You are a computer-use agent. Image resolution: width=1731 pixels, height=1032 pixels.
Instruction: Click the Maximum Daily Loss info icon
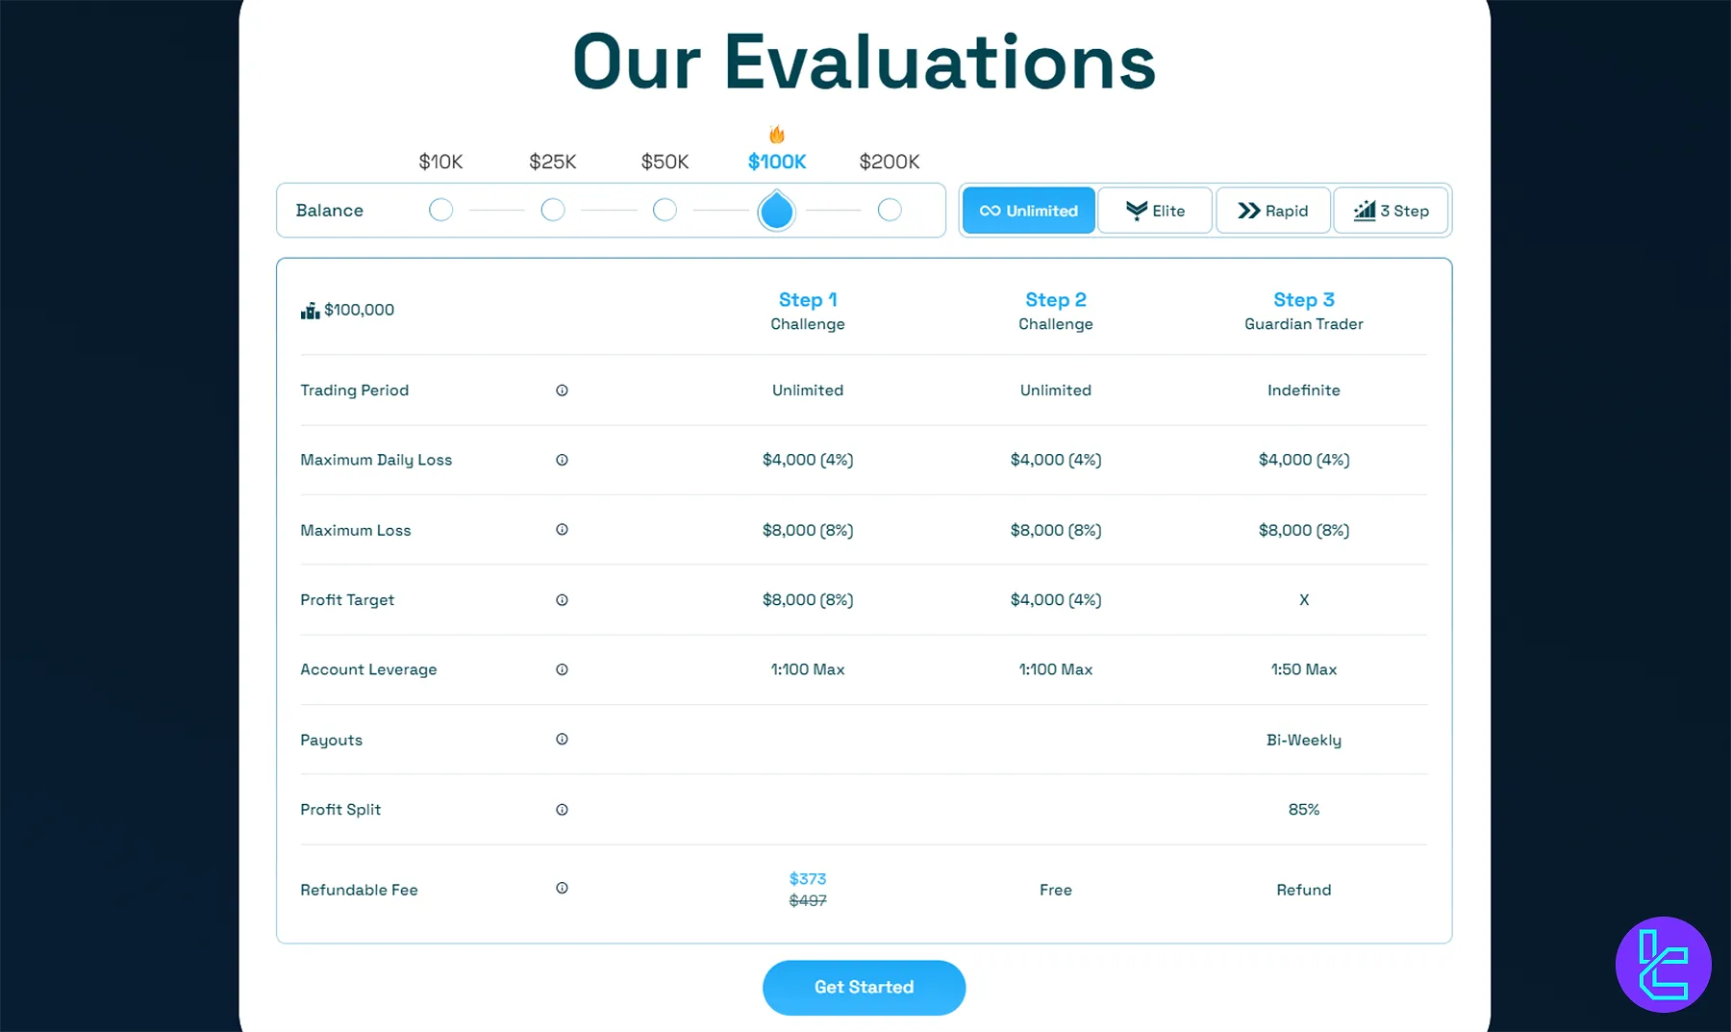tap(562, 460)
